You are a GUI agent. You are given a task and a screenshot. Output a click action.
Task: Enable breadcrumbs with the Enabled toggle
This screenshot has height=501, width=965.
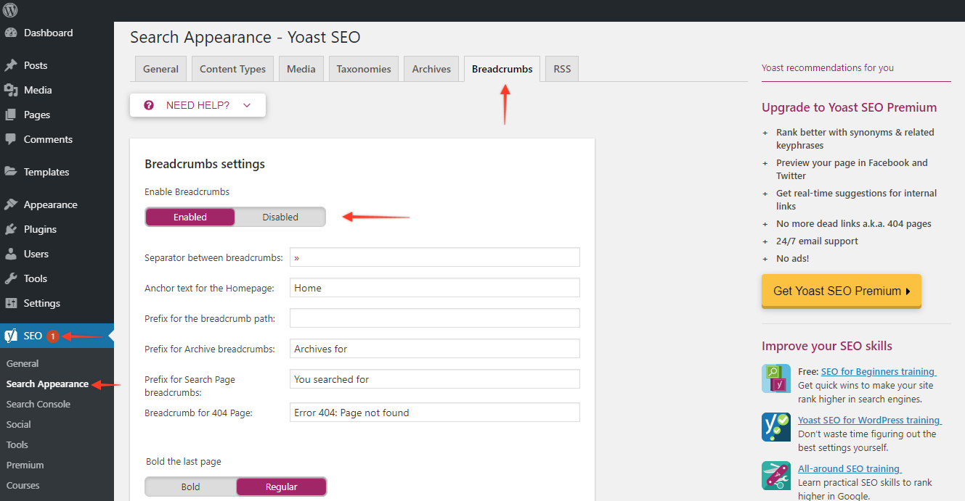click(x=190, y=216)
